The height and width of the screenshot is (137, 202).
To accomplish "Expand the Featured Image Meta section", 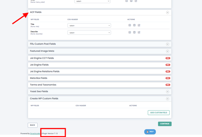I will pyautogui.click(x=167, y=51).
